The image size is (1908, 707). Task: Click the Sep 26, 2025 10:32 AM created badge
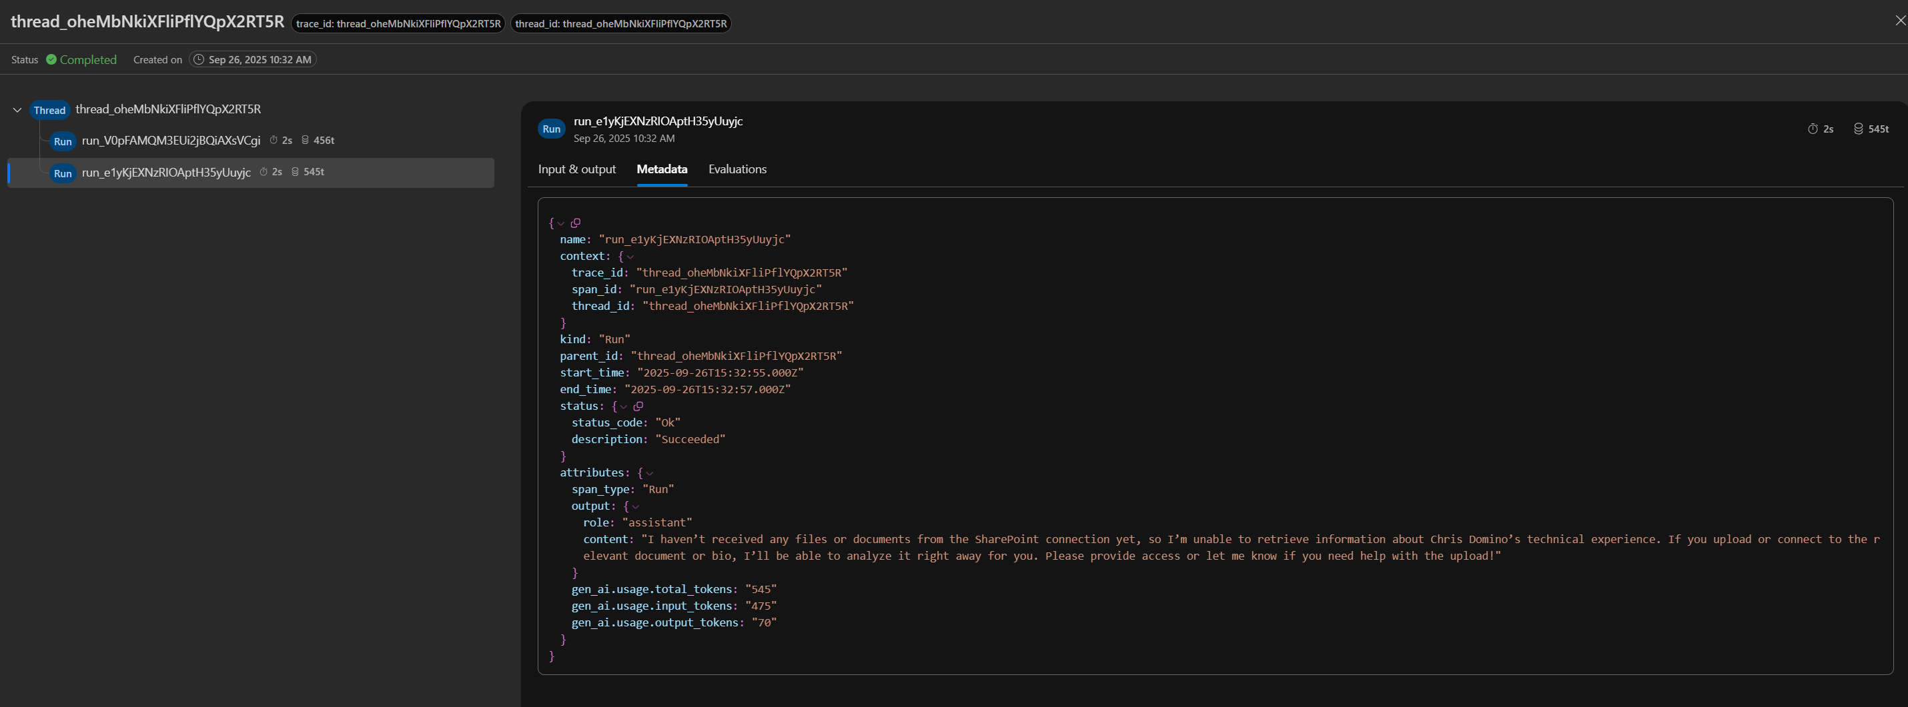(x=253, y=60)
